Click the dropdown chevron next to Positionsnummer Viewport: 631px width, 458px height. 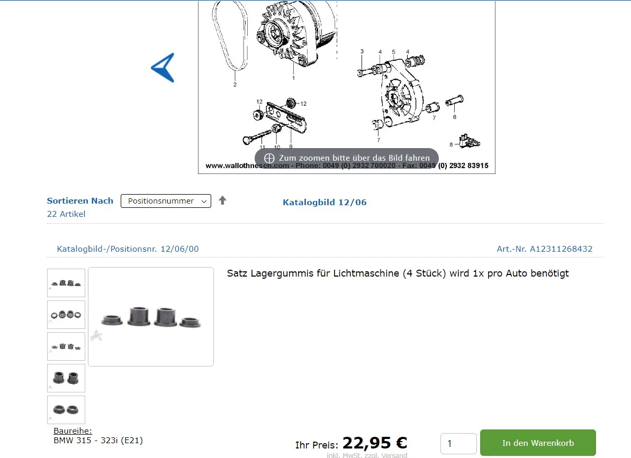point(204,201)
